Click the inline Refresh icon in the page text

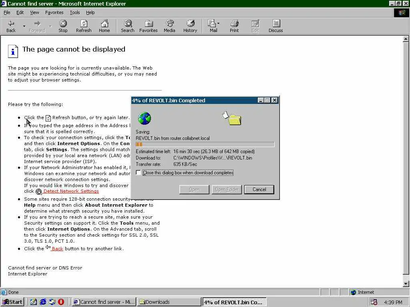click(x=48, y=118)
